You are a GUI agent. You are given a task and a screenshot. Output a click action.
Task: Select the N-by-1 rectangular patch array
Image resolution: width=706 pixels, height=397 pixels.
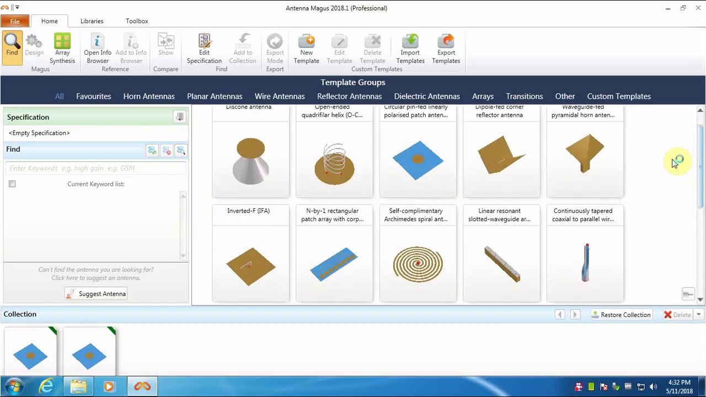(334, 254)
